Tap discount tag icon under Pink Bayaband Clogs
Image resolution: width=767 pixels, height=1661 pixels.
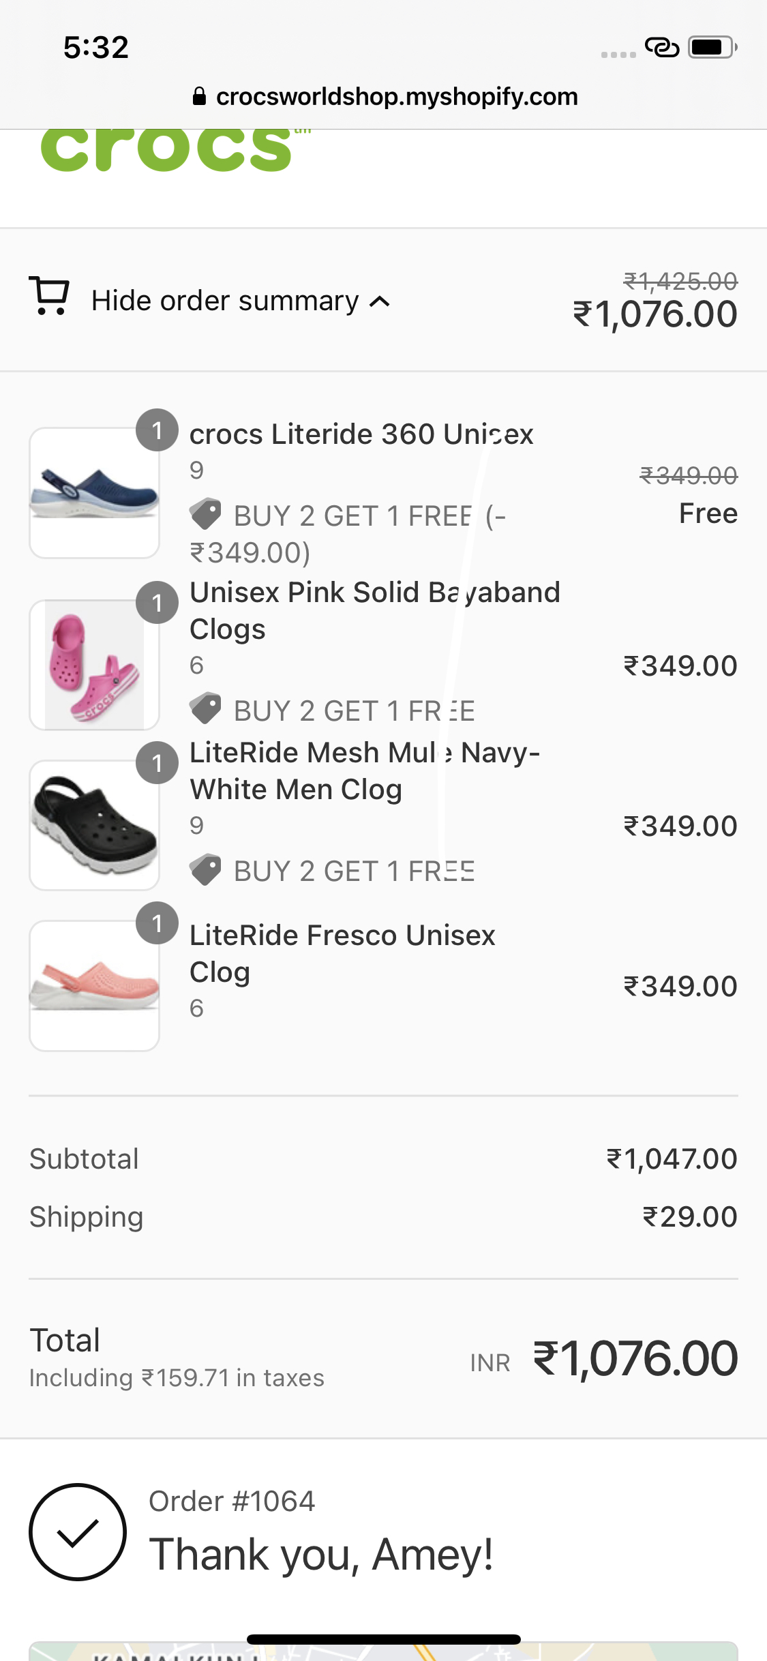pyautogui.click(x=205, y=709)
